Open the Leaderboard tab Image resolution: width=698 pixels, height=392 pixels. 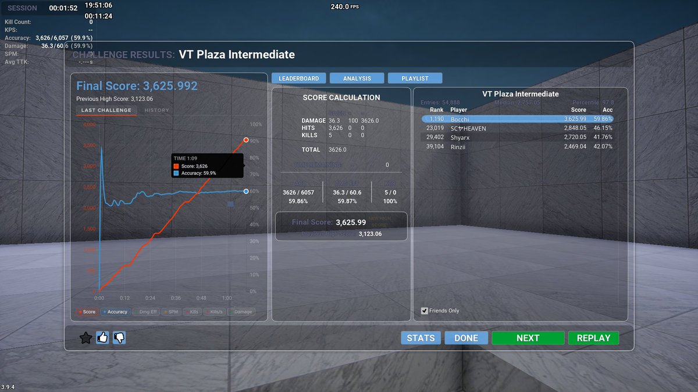coord(298,78)
